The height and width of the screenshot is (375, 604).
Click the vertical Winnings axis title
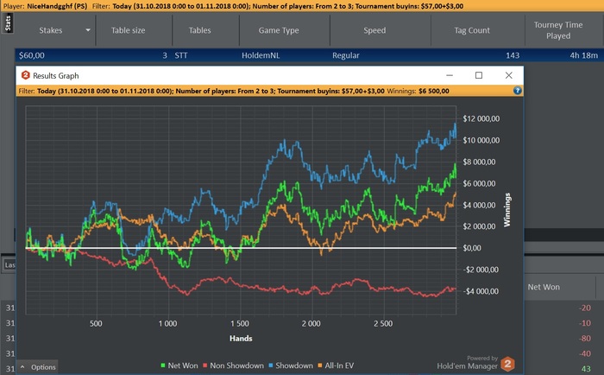[507, 209]
